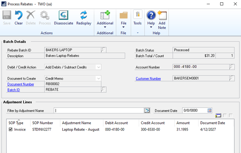
Task: Click the Clear action icon
Action: click(19, 15)
